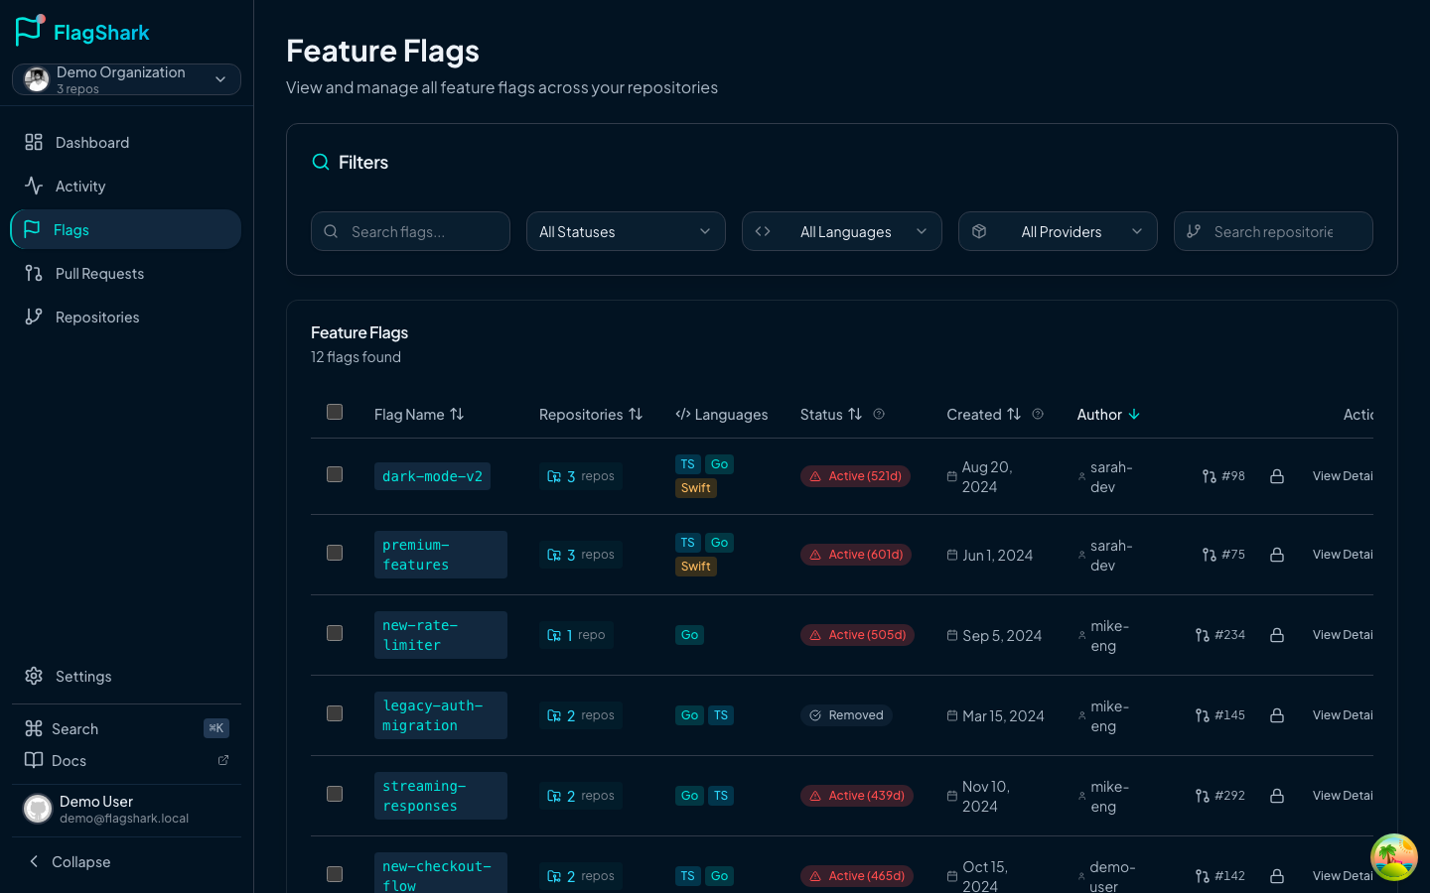Toggle the select-all flags checkbox
This screenshot has width=1430, height=893.
335,412
